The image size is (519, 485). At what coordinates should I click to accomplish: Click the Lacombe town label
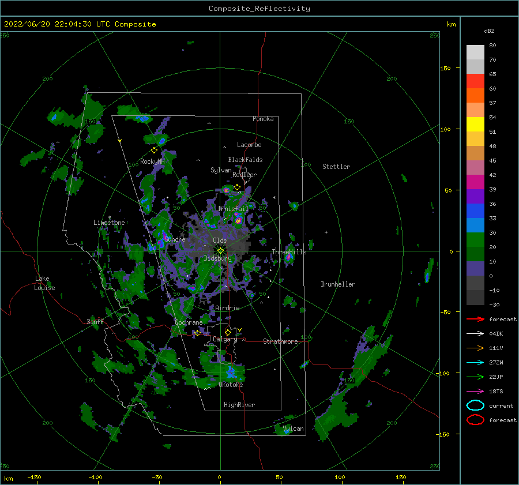(x=249, y=145)
